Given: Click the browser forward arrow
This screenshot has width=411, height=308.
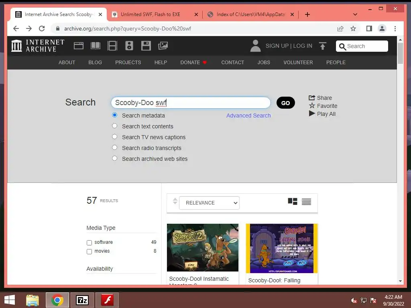Looking at the screenshot, I should (29, 28).
